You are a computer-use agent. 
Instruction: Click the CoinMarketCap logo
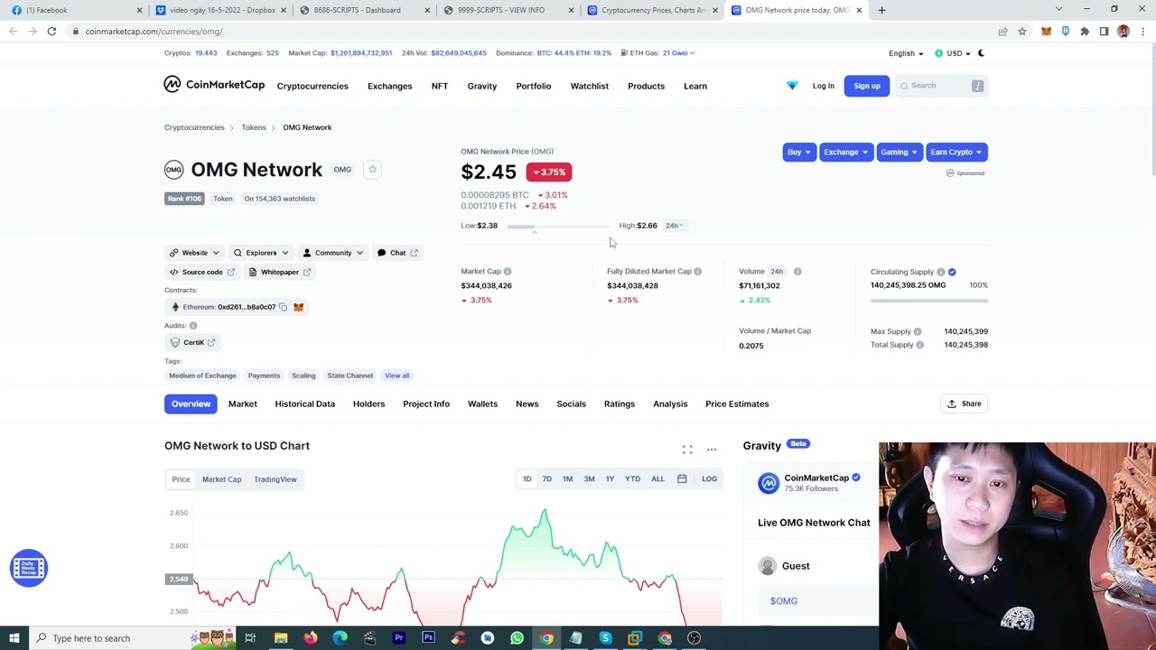tap(214, 85)
